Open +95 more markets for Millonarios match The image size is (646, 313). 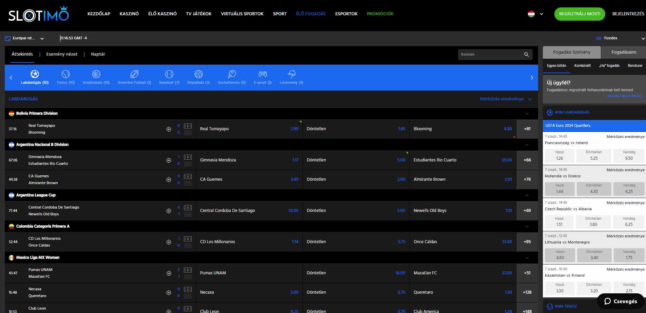527,242
